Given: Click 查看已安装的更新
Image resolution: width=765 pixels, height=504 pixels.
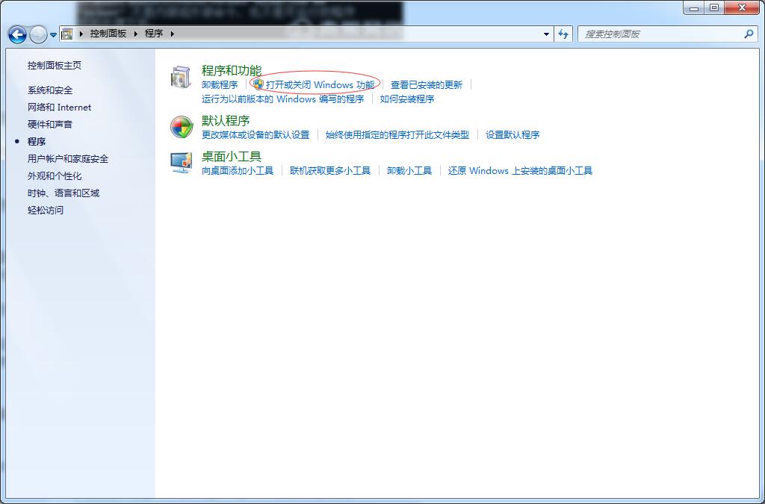Looking at the screenshot, I should point(427,85).
